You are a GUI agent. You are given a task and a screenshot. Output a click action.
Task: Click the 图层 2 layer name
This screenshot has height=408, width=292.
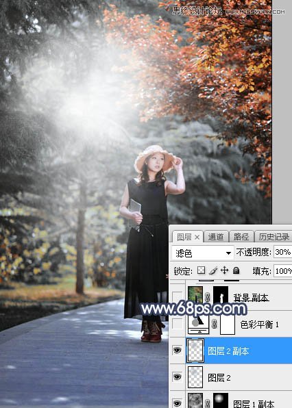click(x=219, y=378)
